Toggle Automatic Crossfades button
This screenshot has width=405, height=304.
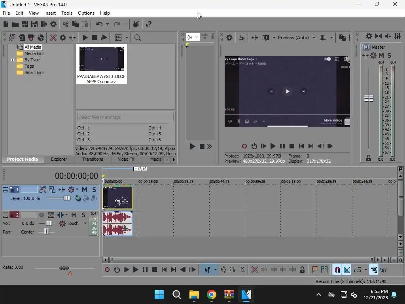coord(347,270)
